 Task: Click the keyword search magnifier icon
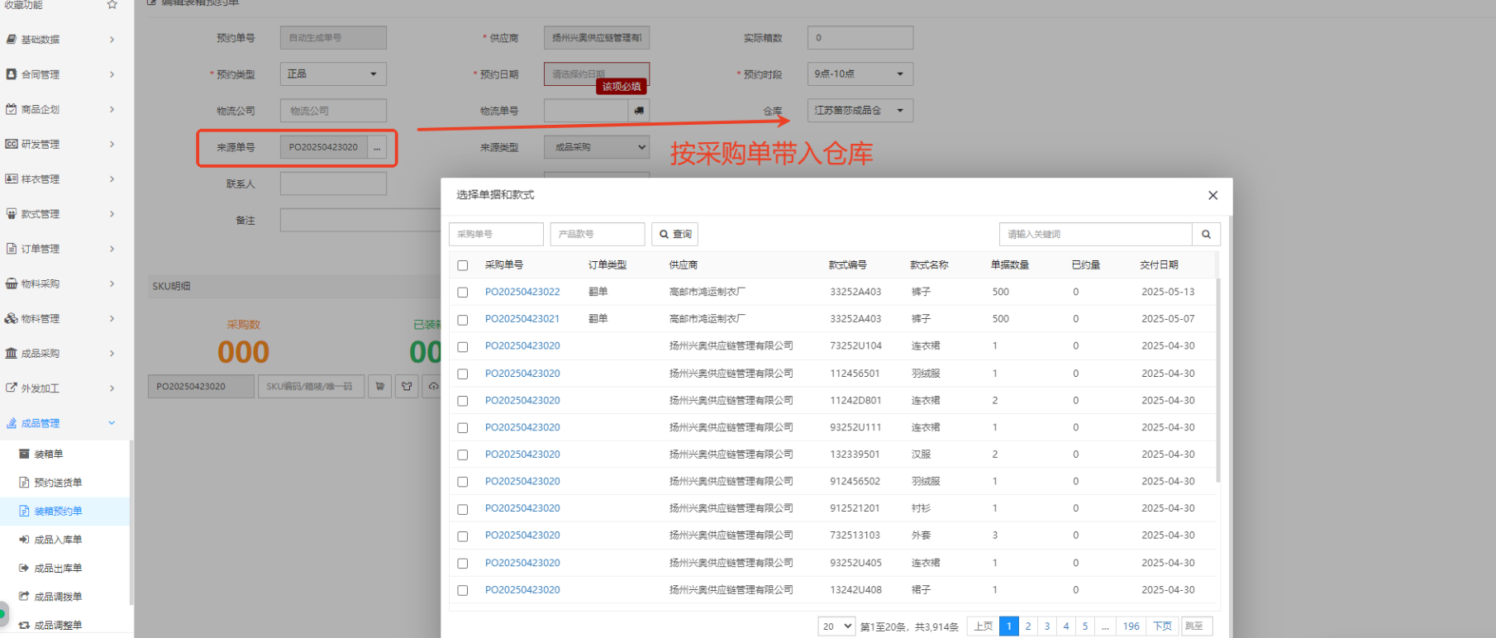click(1206, 235)
